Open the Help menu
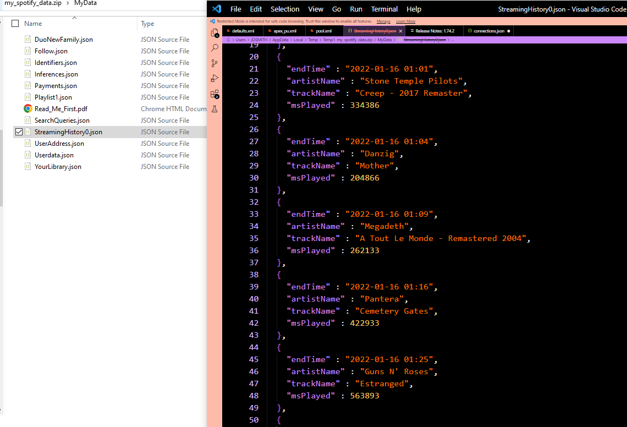 tap(414, 9)
